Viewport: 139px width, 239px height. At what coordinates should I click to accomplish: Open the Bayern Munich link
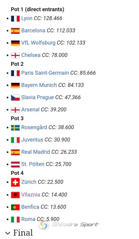(x=39, y=85)
